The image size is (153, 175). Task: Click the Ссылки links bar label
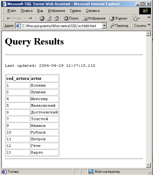tap(140, 26)
